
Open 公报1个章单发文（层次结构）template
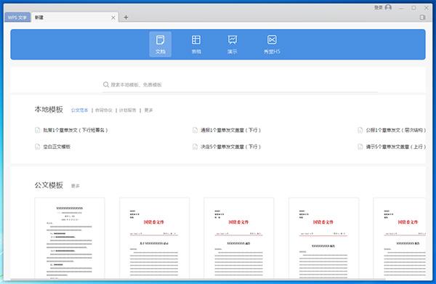(396, 130)
